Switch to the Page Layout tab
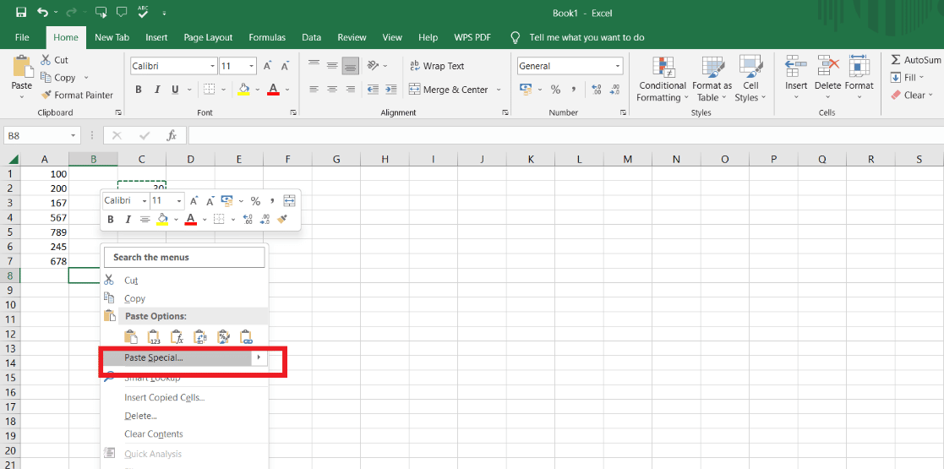944x469 pixels. click(x=208, y=37)
